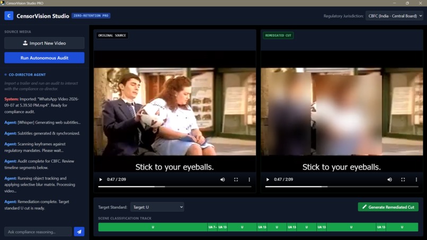Mute the Remediated Cut video audio

coord(389,180)
